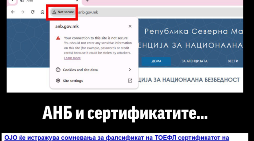Expand Cookies and site data chevron

(130, 70)
